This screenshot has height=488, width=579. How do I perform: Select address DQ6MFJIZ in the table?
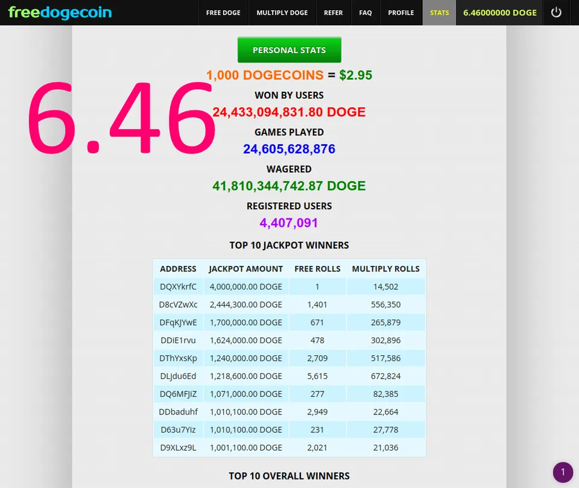178,394
